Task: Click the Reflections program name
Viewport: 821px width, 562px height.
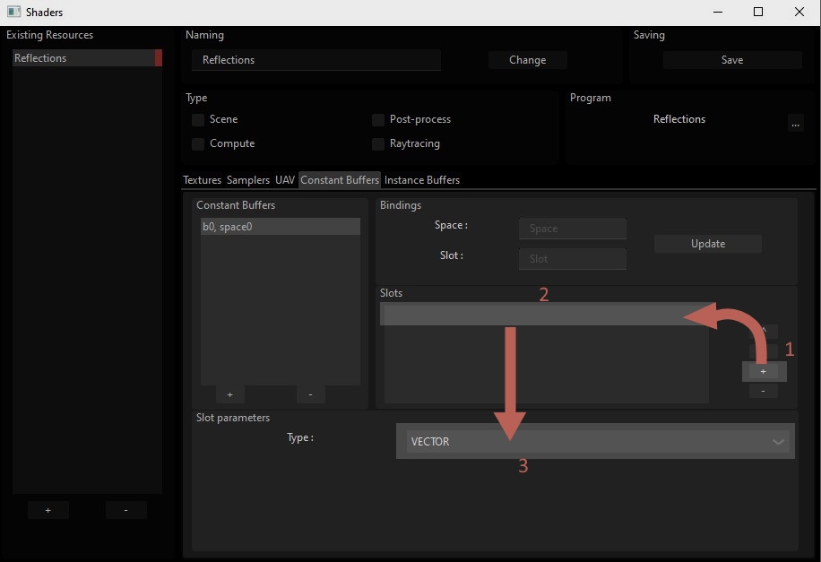Action: (679, 119)
